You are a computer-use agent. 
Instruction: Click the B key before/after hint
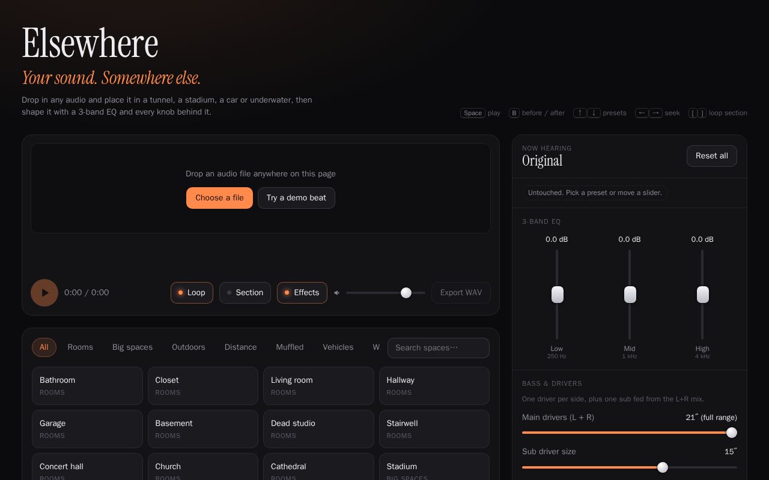(514, 113)
